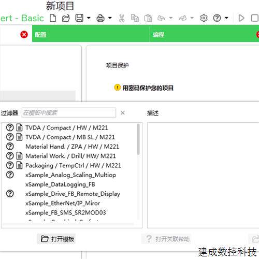259x259 pixels.
Task: Click the document icon of TVDA / Compact / MB SL / M221
Action: 19,137
